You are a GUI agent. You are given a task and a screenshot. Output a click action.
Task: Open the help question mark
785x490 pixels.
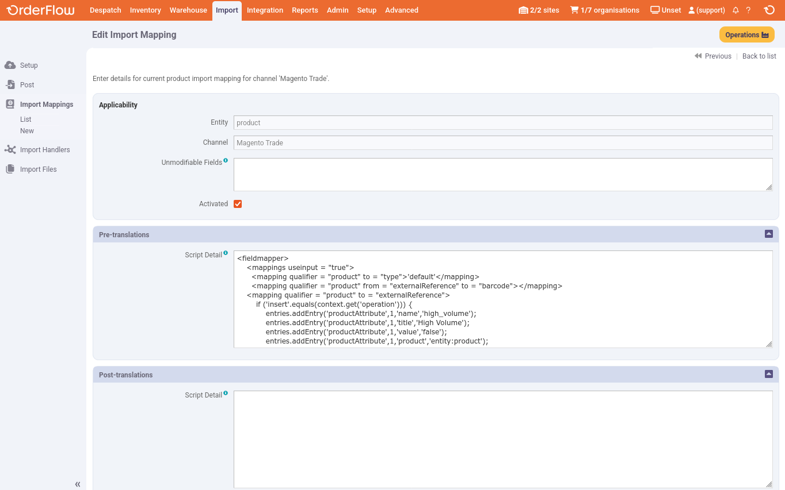click(749, 10)
